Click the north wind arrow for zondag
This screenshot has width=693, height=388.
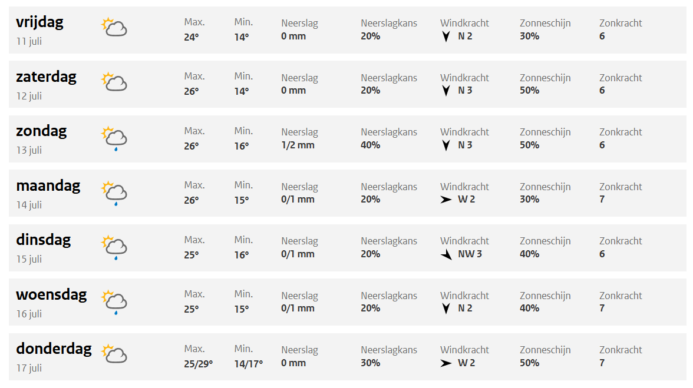pos(446,145)
